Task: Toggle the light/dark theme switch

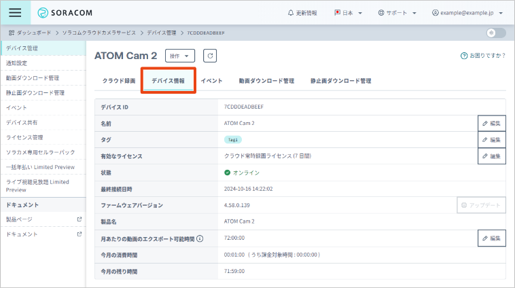Action: tap(496, 33)
